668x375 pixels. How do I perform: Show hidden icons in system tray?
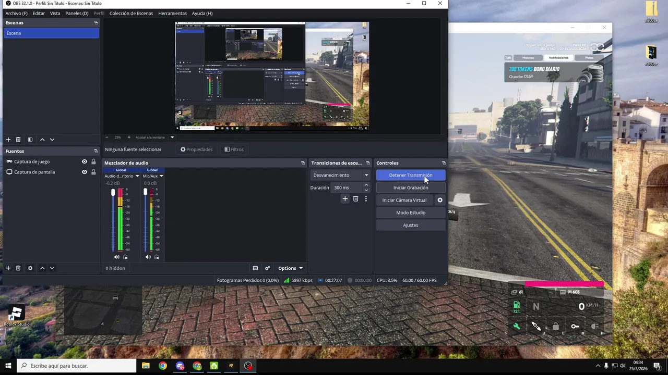598,366
